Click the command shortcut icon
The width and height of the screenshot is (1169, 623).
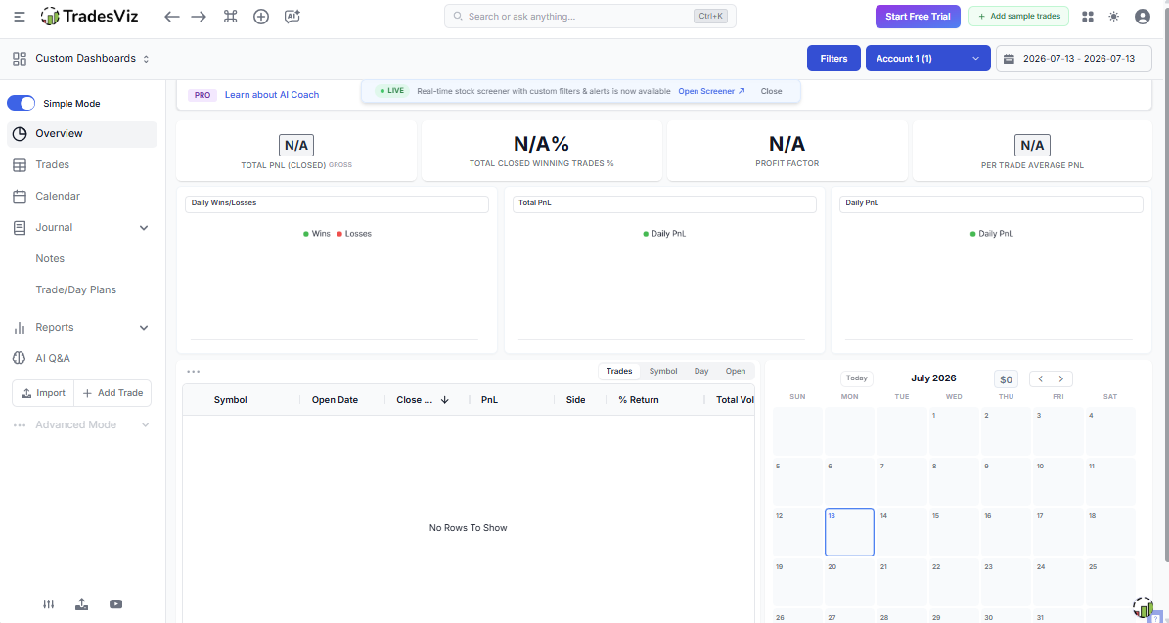(230, 17)
